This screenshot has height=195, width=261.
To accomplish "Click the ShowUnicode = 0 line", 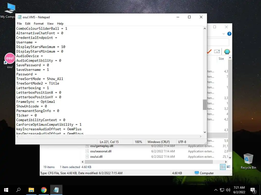I will (x=31, y=106).
